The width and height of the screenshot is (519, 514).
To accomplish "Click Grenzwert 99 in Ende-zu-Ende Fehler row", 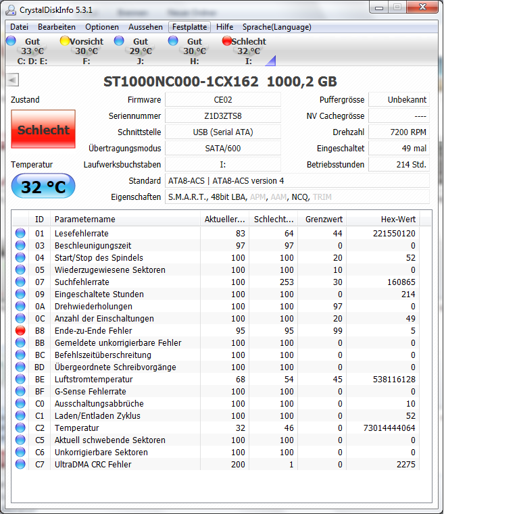I will 338,330.
